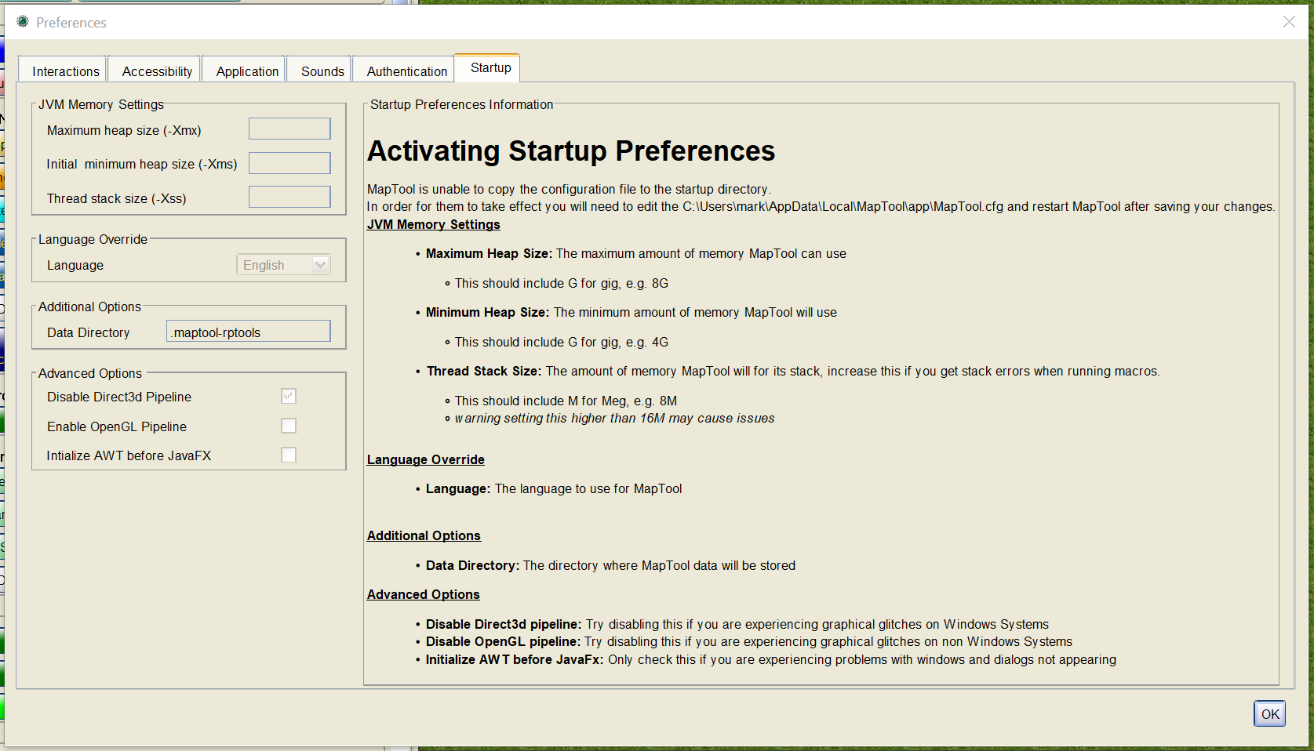
Task: Open the Authentication tab
Action: [x=403, y=71]
